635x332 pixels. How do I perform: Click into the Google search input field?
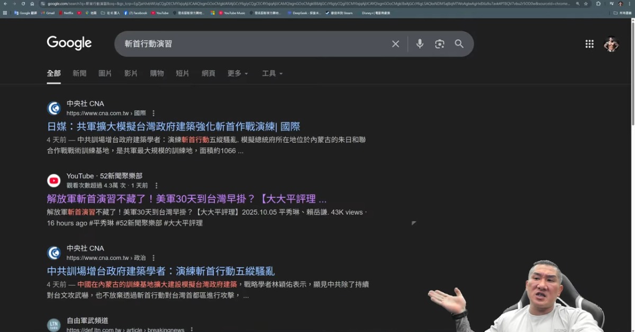tap(254, 44)
